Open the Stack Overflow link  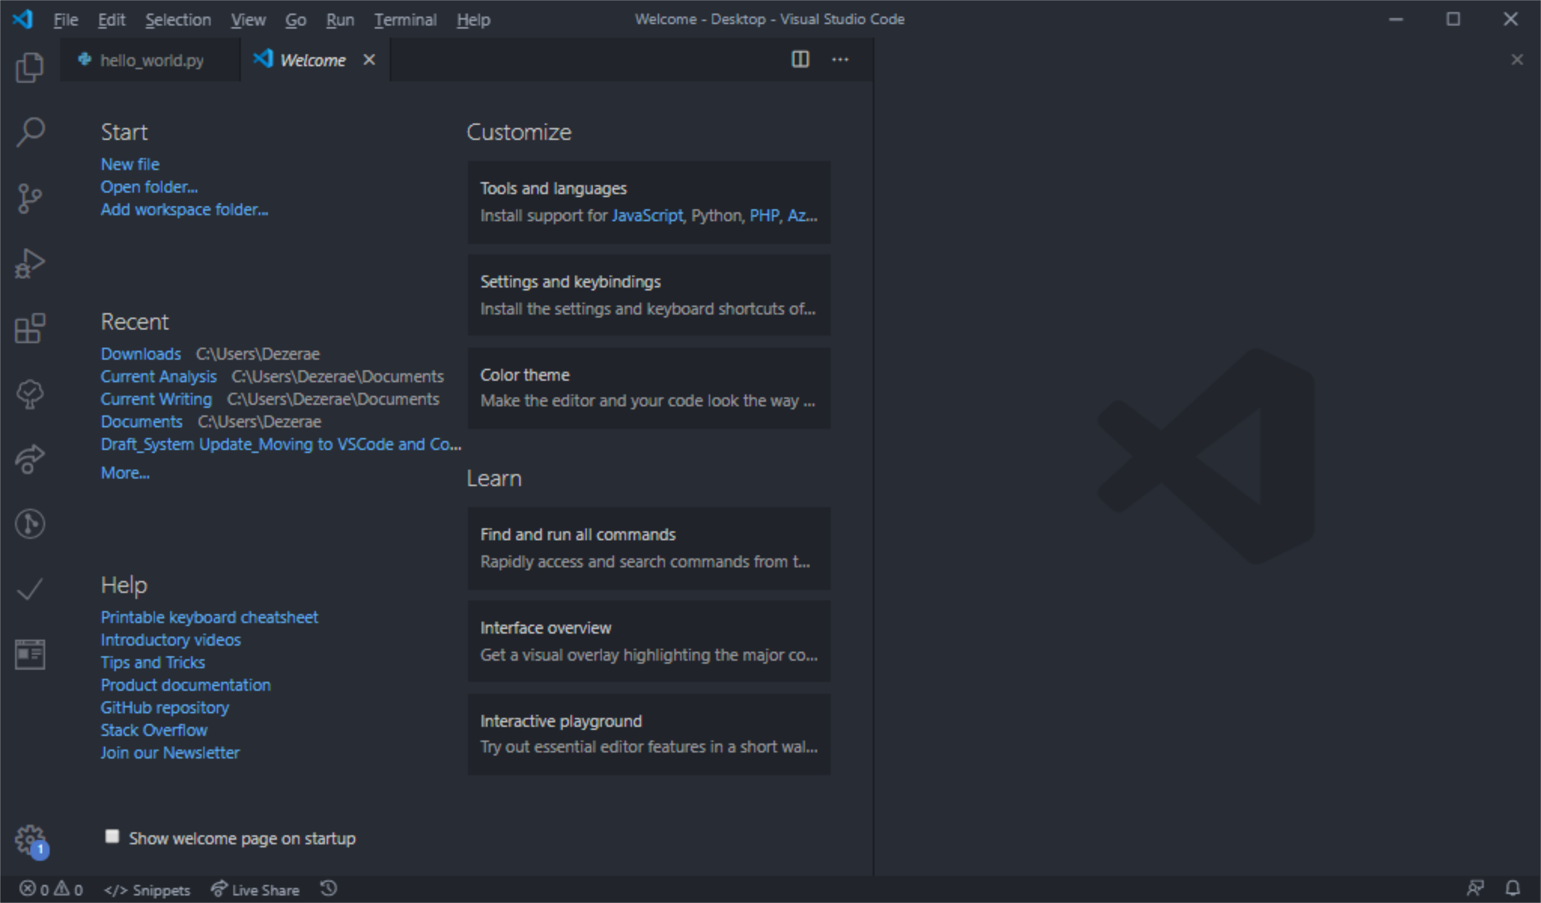tap(154, 731)
